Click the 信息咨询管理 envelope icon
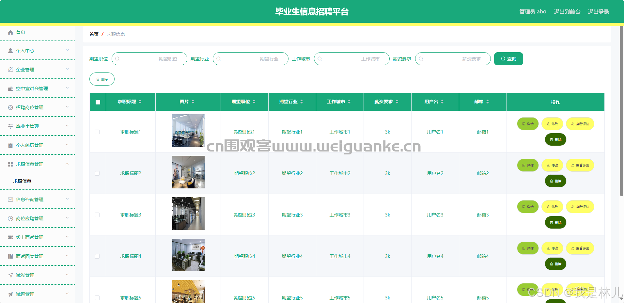The height and width of the screenshot is (303, 624). coord(10,199)
